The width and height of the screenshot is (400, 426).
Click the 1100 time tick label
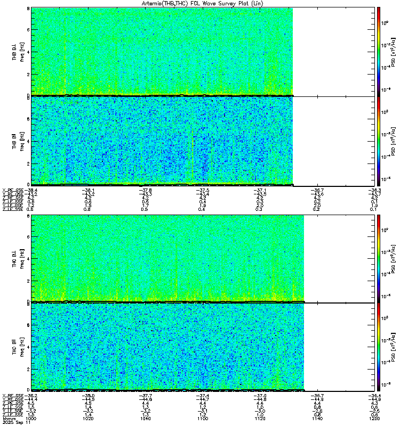pyautogui.click(x=203, y=419)
